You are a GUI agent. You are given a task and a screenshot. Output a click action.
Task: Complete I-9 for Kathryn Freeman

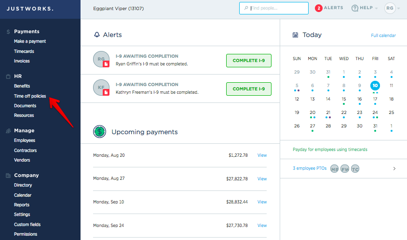pos(249,89)
